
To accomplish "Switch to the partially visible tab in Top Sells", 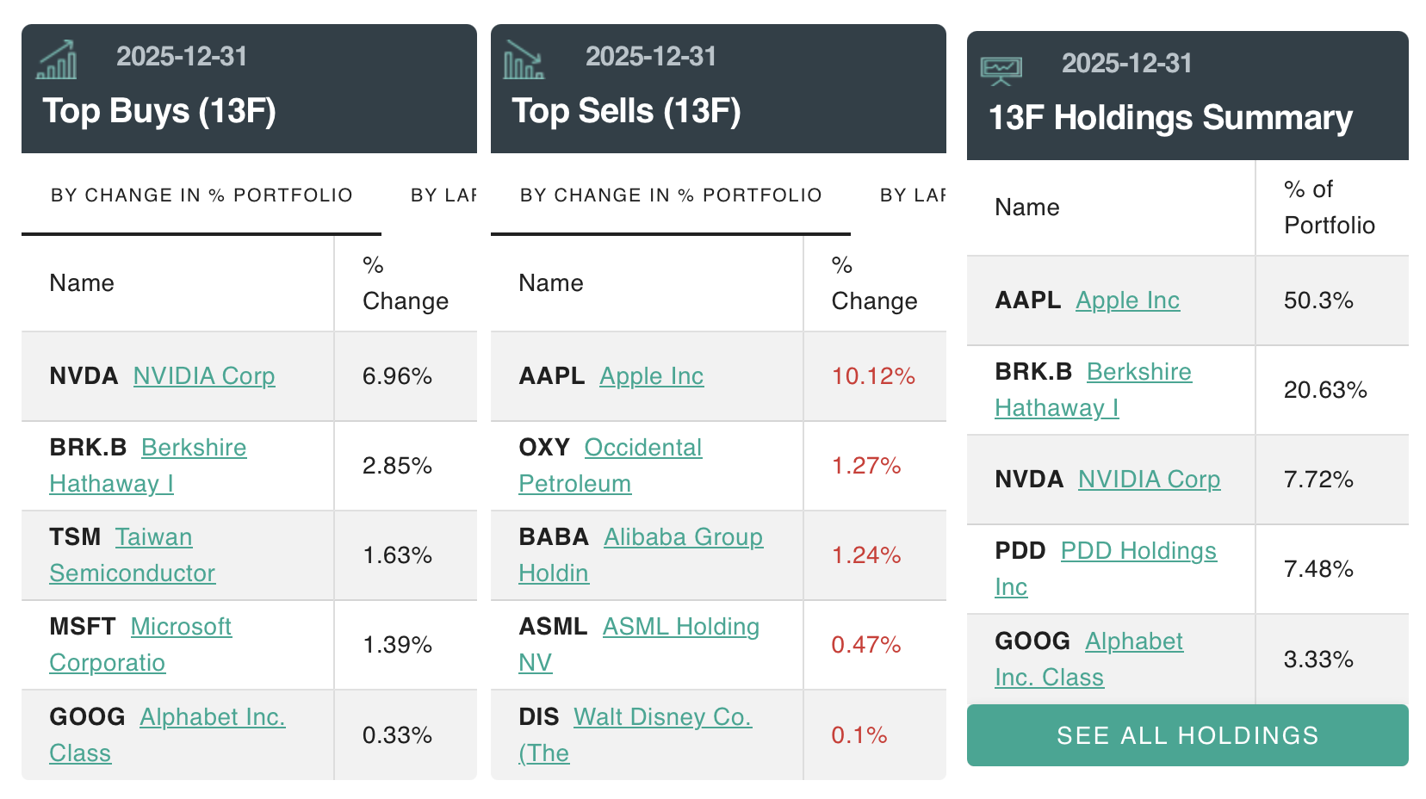I will pos(911,195).
